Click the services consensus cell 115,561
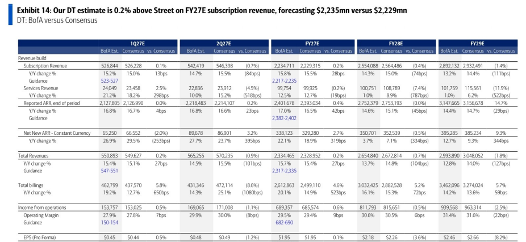This screenshot has width=526, height=242. 473,88
